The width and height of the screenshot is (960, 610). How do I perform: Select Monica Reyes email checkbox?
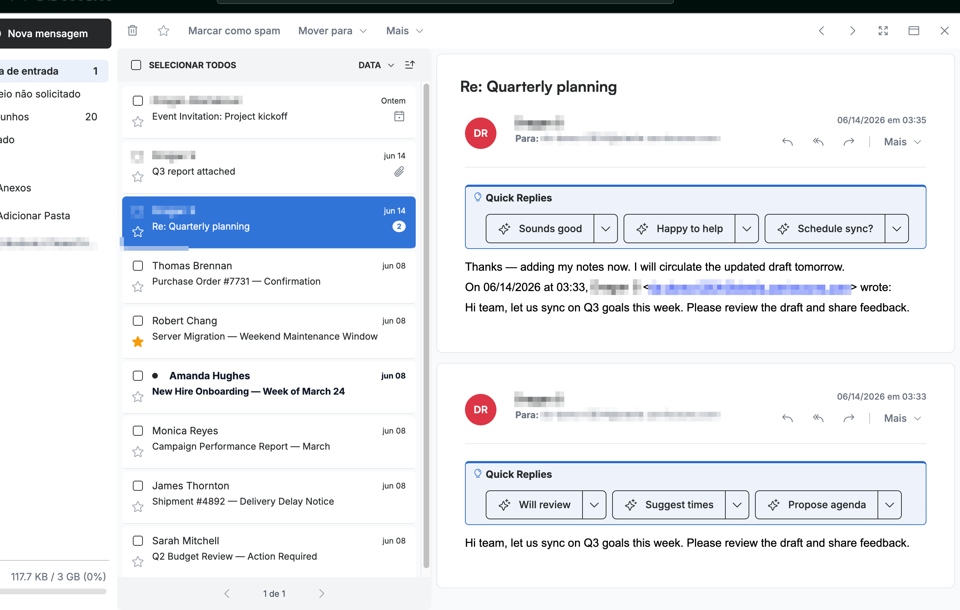[137, 431]
